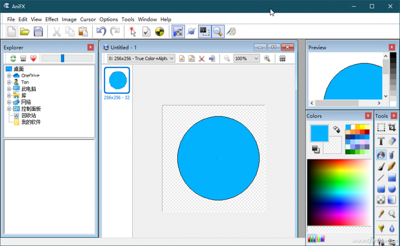400x246 pixels.
Task: Close the Preview panel
Action: (392, 47)
